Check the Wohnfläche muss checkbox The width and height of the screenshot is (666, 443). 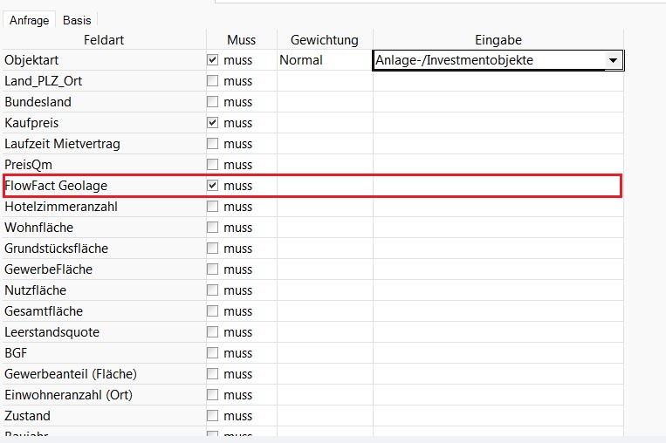pos(212,228)
